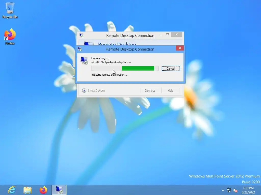Image resolution: width=261 pixels, height=195 pixels.
Task: Click the green connection progress bar
Action: 125,68
